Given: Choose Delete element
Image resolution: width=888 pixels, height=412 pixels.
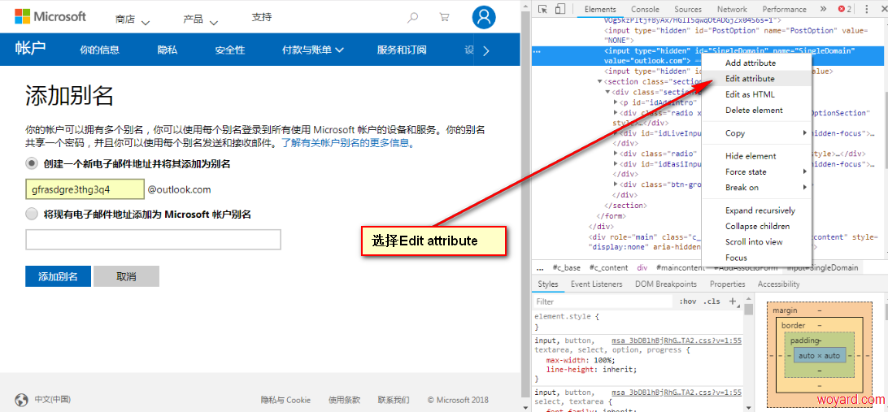Looking at the screenshot, I should coord(756,110).
